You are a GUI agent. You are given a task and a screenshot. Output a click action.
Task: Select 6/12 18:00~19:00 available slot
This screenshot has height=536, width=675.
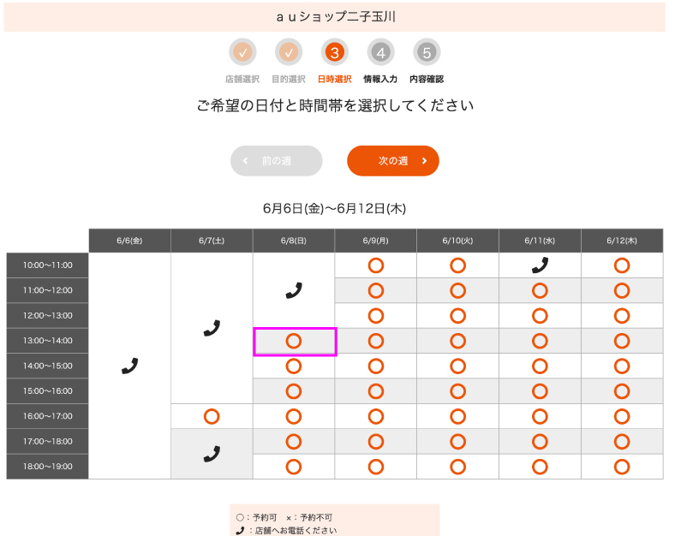coord(622,467)
